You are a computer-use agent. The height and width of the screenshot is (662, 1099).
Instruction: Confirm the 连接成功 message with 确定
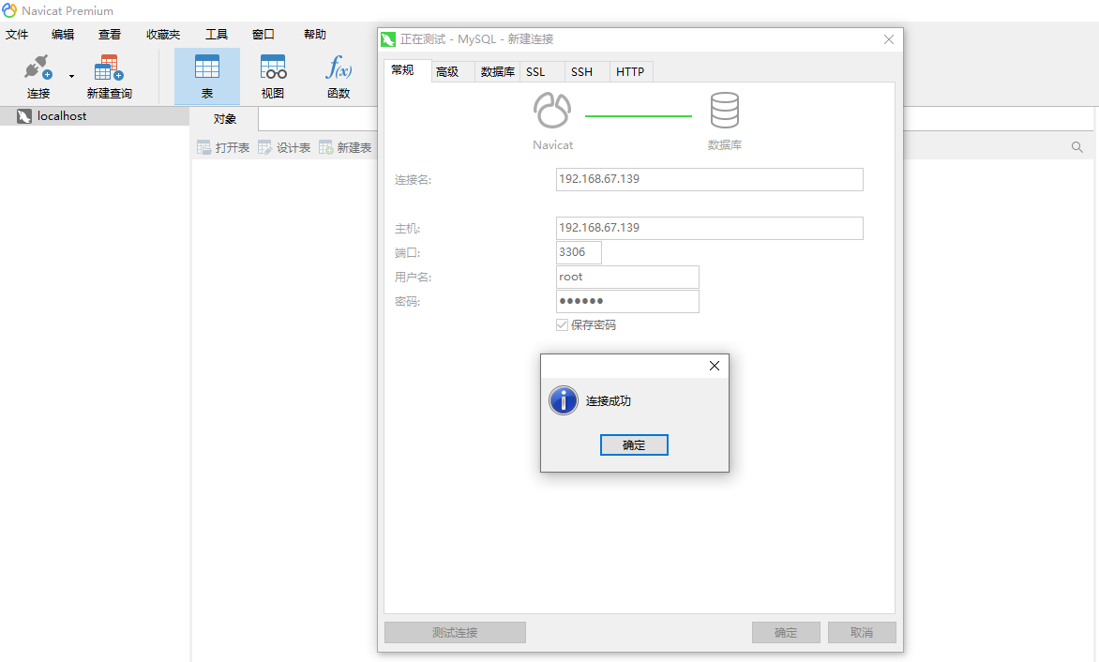coord(634,444)
